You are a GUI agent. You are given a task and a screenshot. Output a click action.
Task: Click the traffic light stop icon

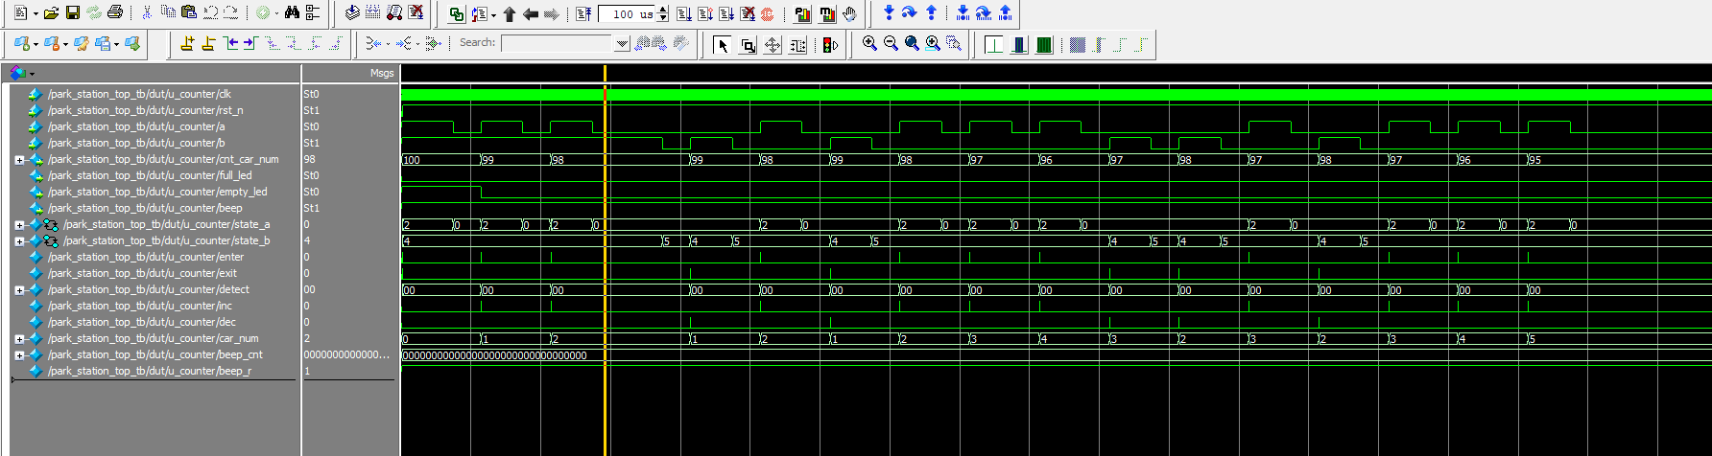point(830,45)
